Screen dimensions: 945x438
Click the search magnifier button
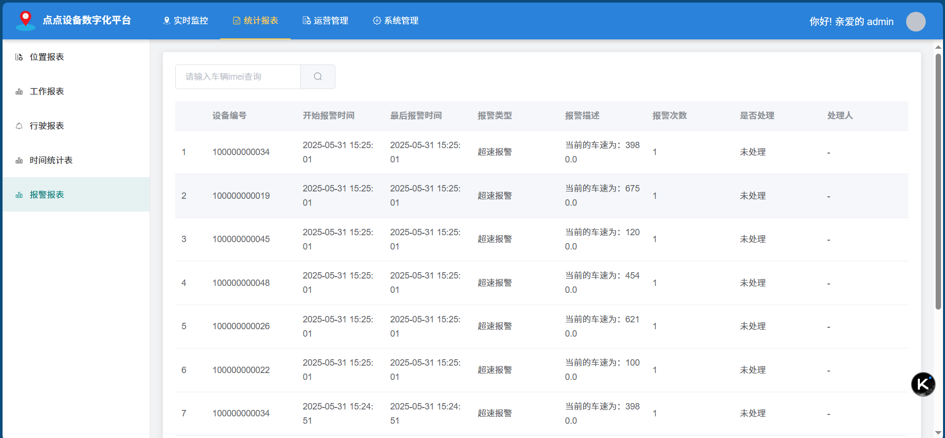click(x=318, y=77)
